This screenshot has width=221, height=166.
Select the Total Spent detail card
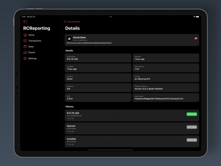point(98,58)
